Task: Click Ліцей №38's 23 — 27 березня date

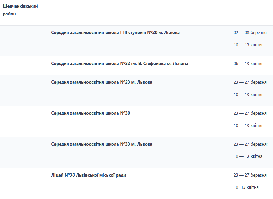Action: pyautogui.click(x=250, y=175)
